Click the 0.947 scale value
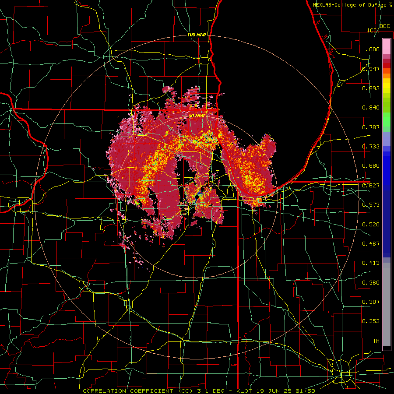 coord(371,69)
